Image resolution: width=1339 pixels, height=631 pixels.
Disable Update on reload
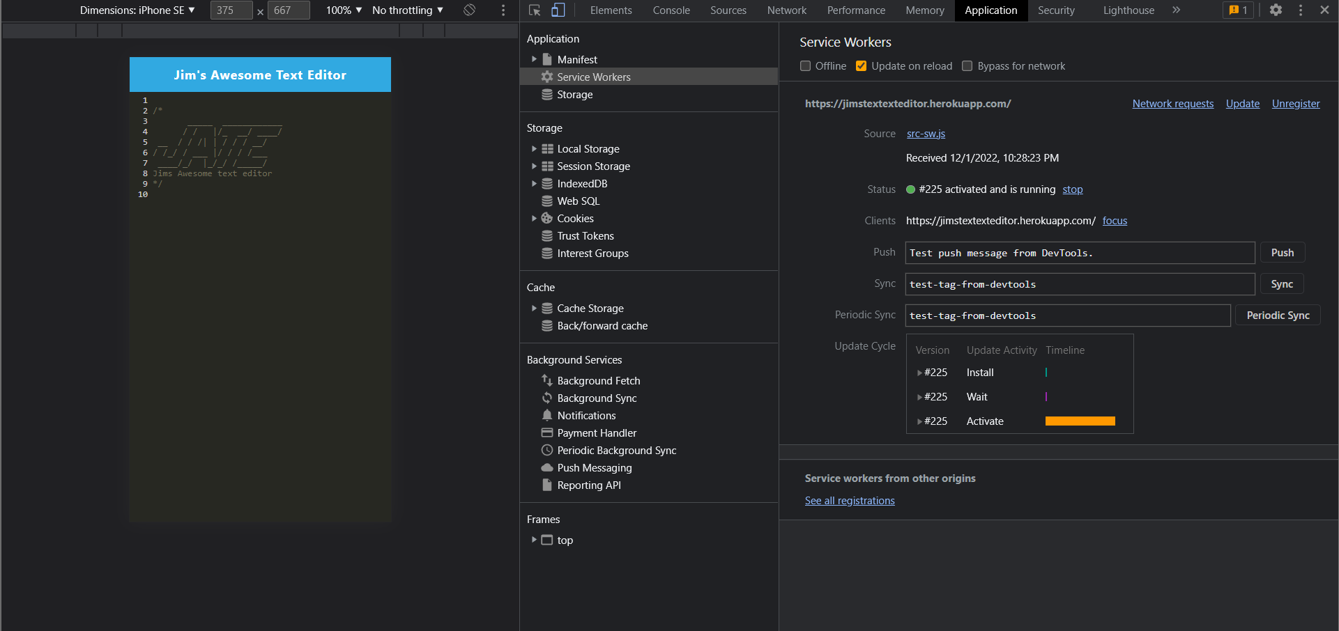coord(861,65)
